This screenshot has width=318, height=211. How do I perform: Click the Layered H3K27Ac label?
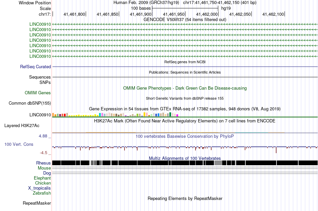[22, 126]
